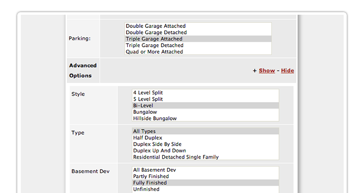Image resolution: width=362 pixels, height=193 pixels.
Task: Select Residential Detached Single Family type
Action: coord(205,157)
